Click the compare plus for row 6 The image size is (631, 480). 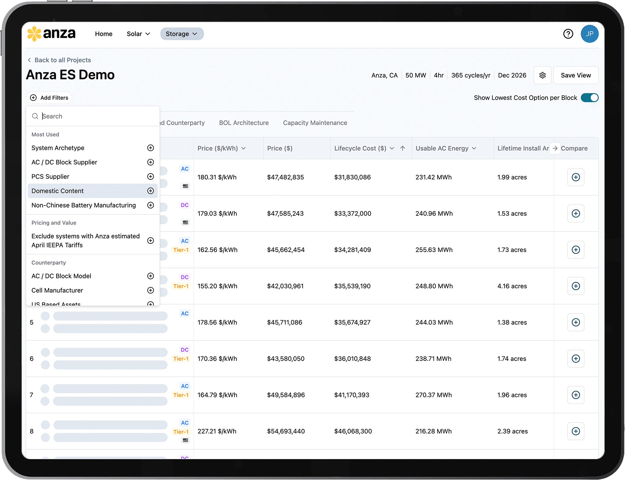(x=576, y=359)
